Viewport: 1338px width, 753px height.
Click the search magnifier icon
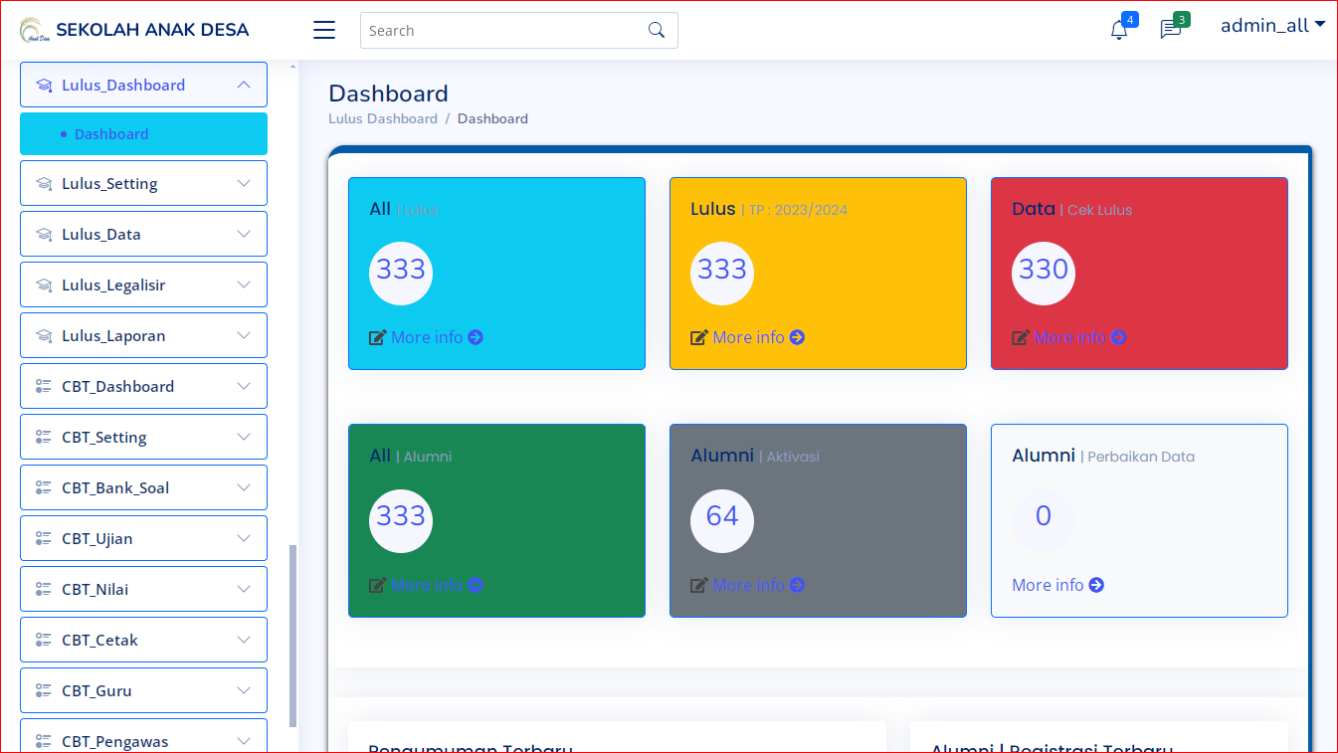657,30
